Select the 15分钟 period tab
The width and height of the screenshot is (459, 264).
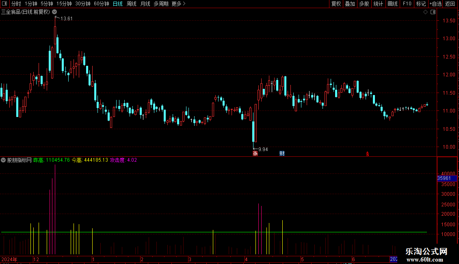64,4
